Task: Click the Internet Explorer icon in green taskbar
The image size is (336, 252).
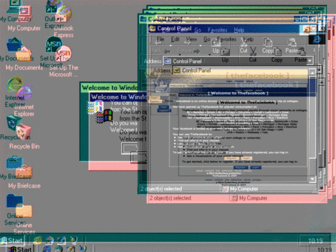Action: coord(38,239)
